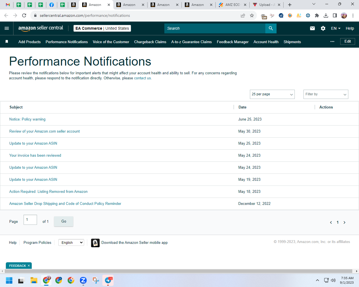Open the three-dots more menu
This screenshot has height=287, width=359.
pyautogui.click(x=332, y=41)
